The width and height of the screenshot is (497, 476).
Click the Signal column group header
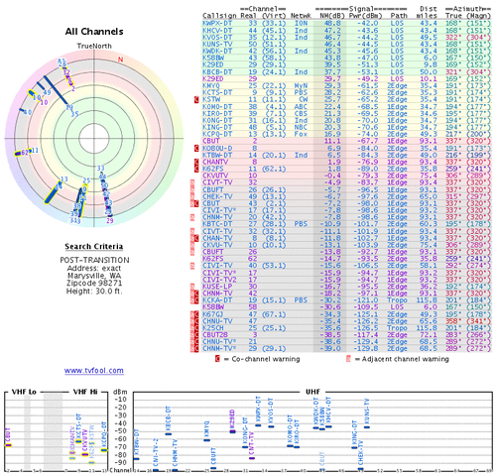pyautogui.click(x=361, y=9)
